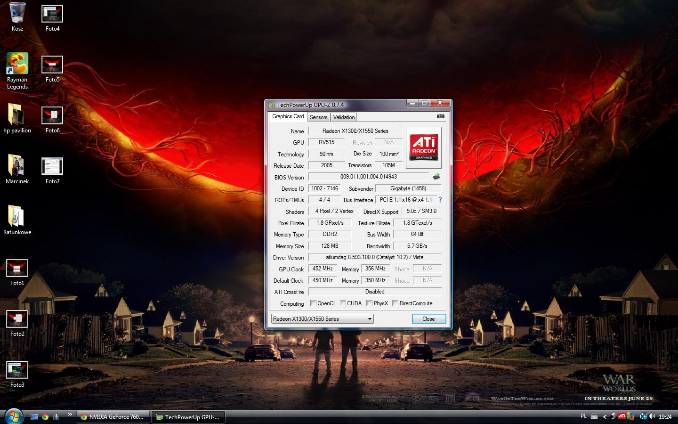
Task: Click the GPU-Z title bar icon
Action: tap(271, 105)
